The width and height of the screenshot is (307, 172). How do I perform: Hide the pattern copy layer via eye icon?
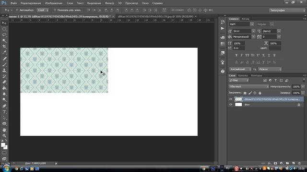click(231, 99)
